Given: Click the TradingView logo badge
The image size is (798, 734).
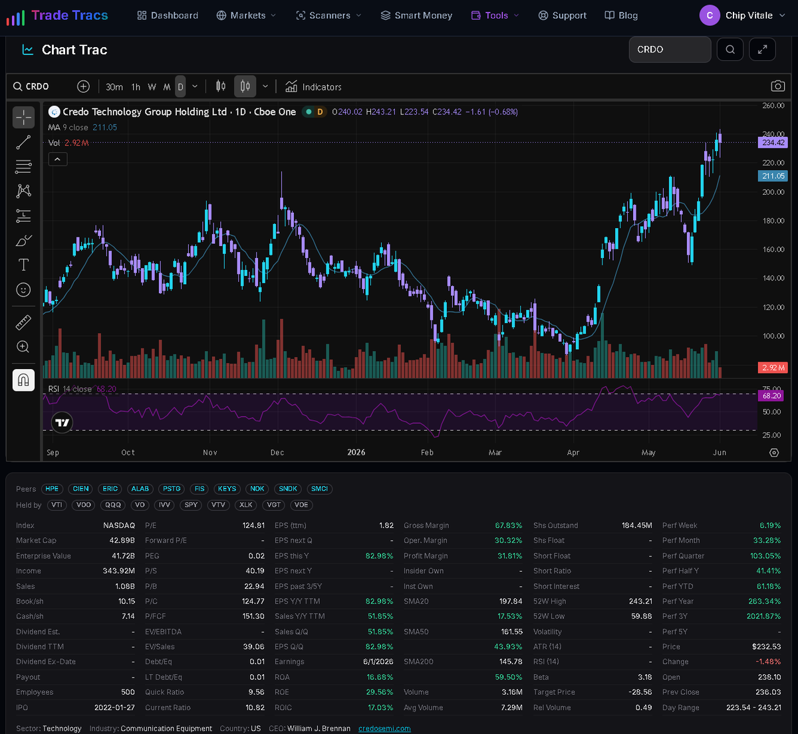Looking at the screenshot, I should pyautogui.click(x=62, y=422).
